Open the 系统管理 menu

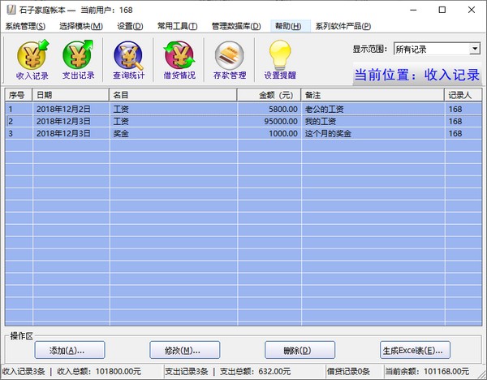tap(25, 26)
